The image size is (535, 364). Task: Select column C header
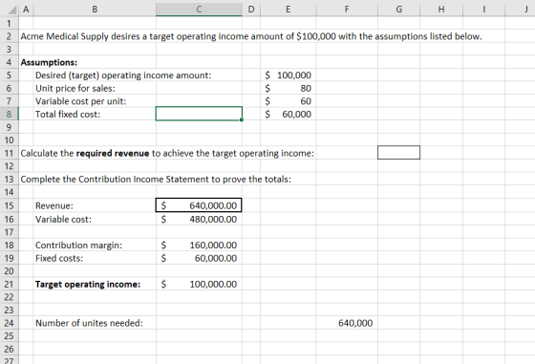(199, 10)
